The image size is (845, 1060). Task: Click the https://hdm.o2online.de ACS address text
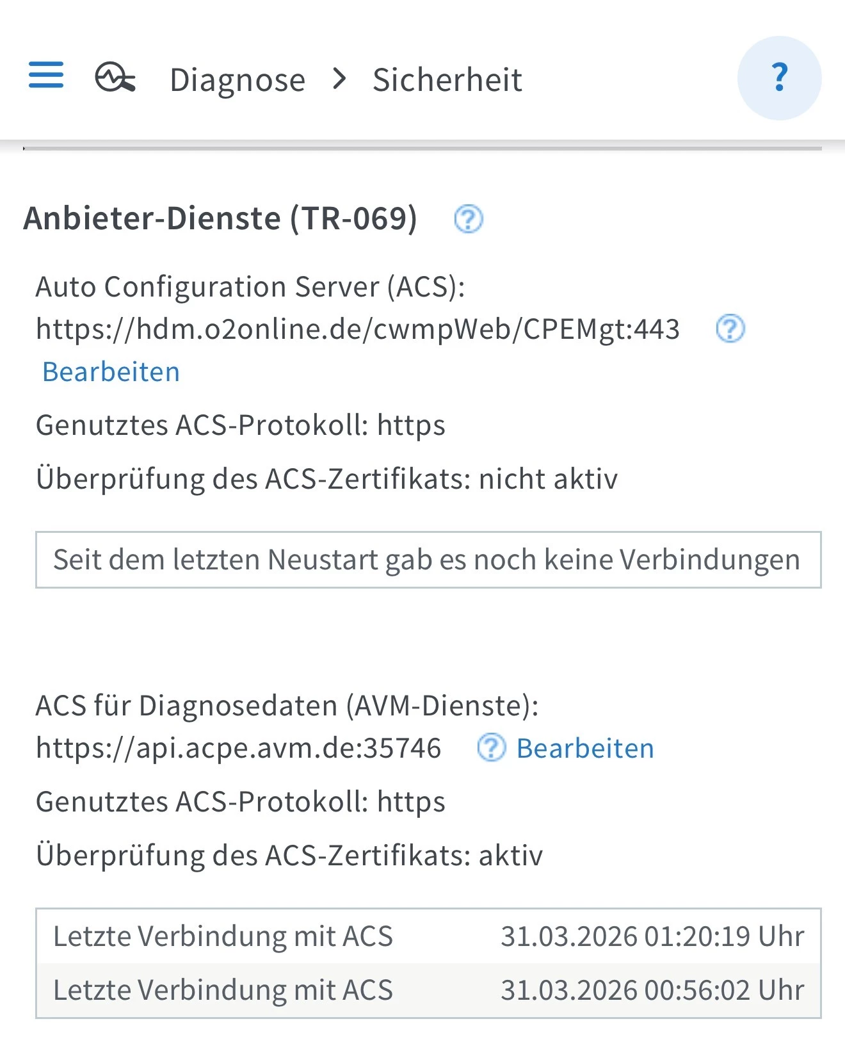click(x=357, y=329)
